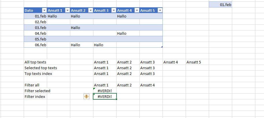The image size is (264, 118).
Task: Click the "All top texts" label cell
Action: click(x=35, y=62)
